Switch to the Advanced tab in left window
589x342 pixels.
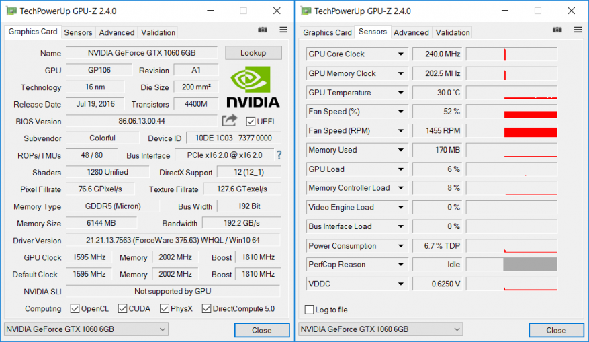[117, 32]
